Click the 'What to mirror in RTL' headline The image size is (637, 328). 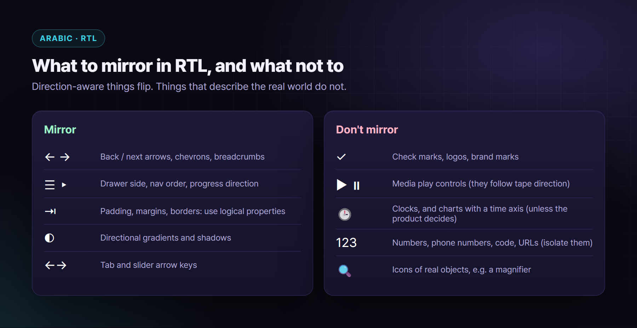pyautogui.click(x=188, y=66)
